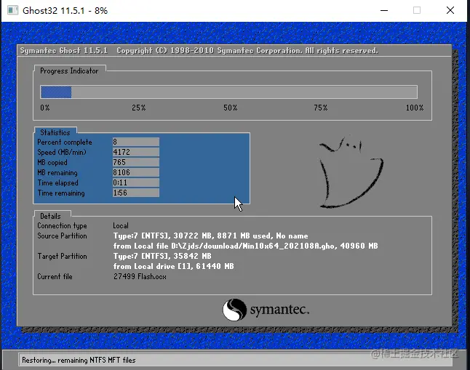Click the Speed value 4172 field

click(136, 152)
